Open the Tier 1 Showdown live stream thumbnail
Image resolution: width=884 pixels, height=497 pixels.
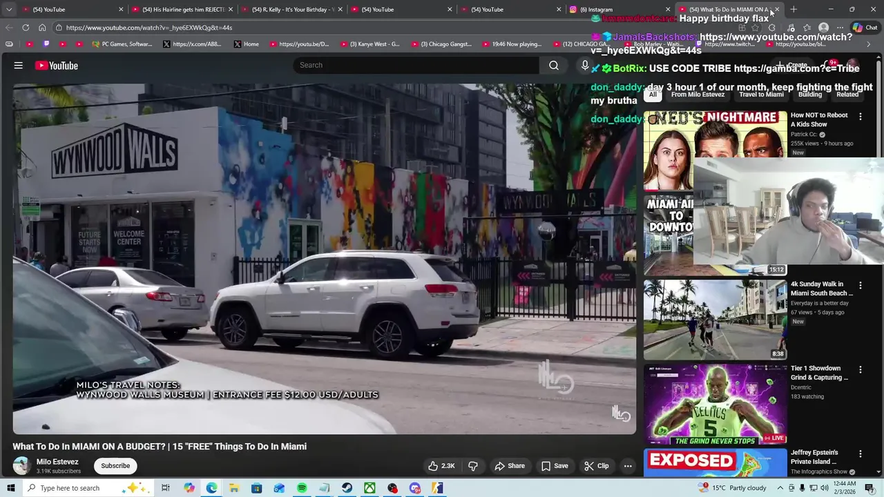tap(715, 404)
